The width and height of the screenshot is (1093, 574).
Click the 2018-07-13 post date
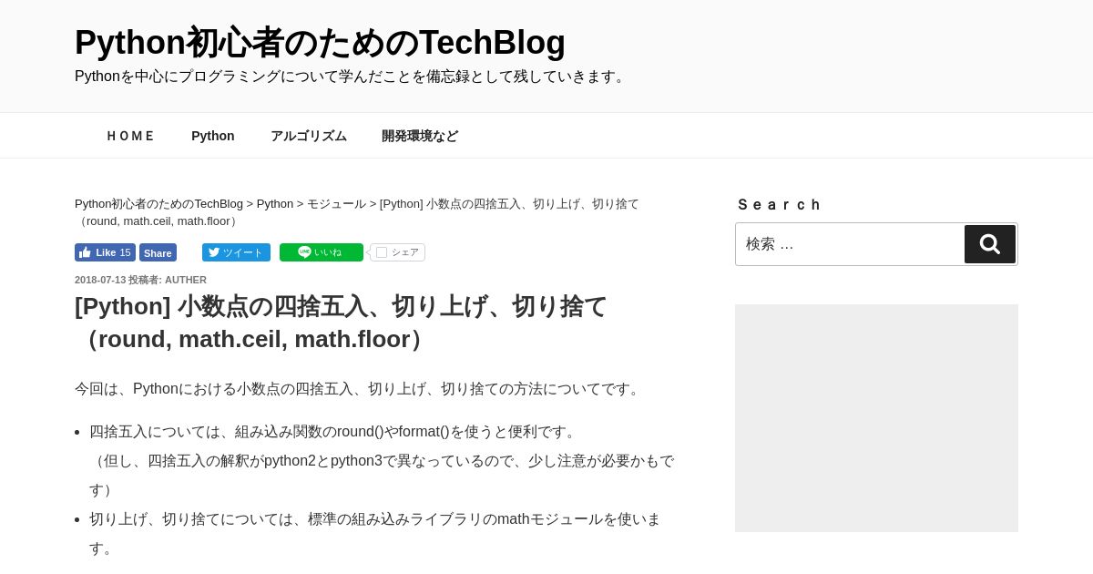point(100,280)
